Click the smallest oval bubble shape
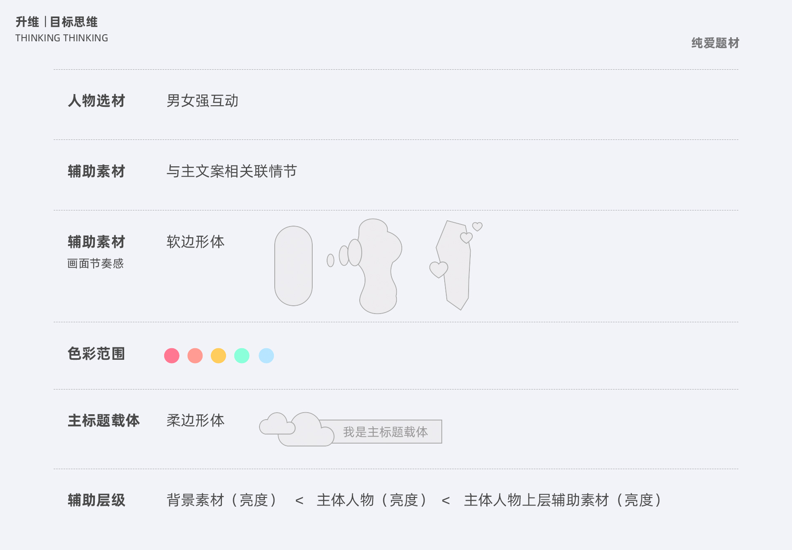Viewport: 792px width, 550px height. click(330, 260)
